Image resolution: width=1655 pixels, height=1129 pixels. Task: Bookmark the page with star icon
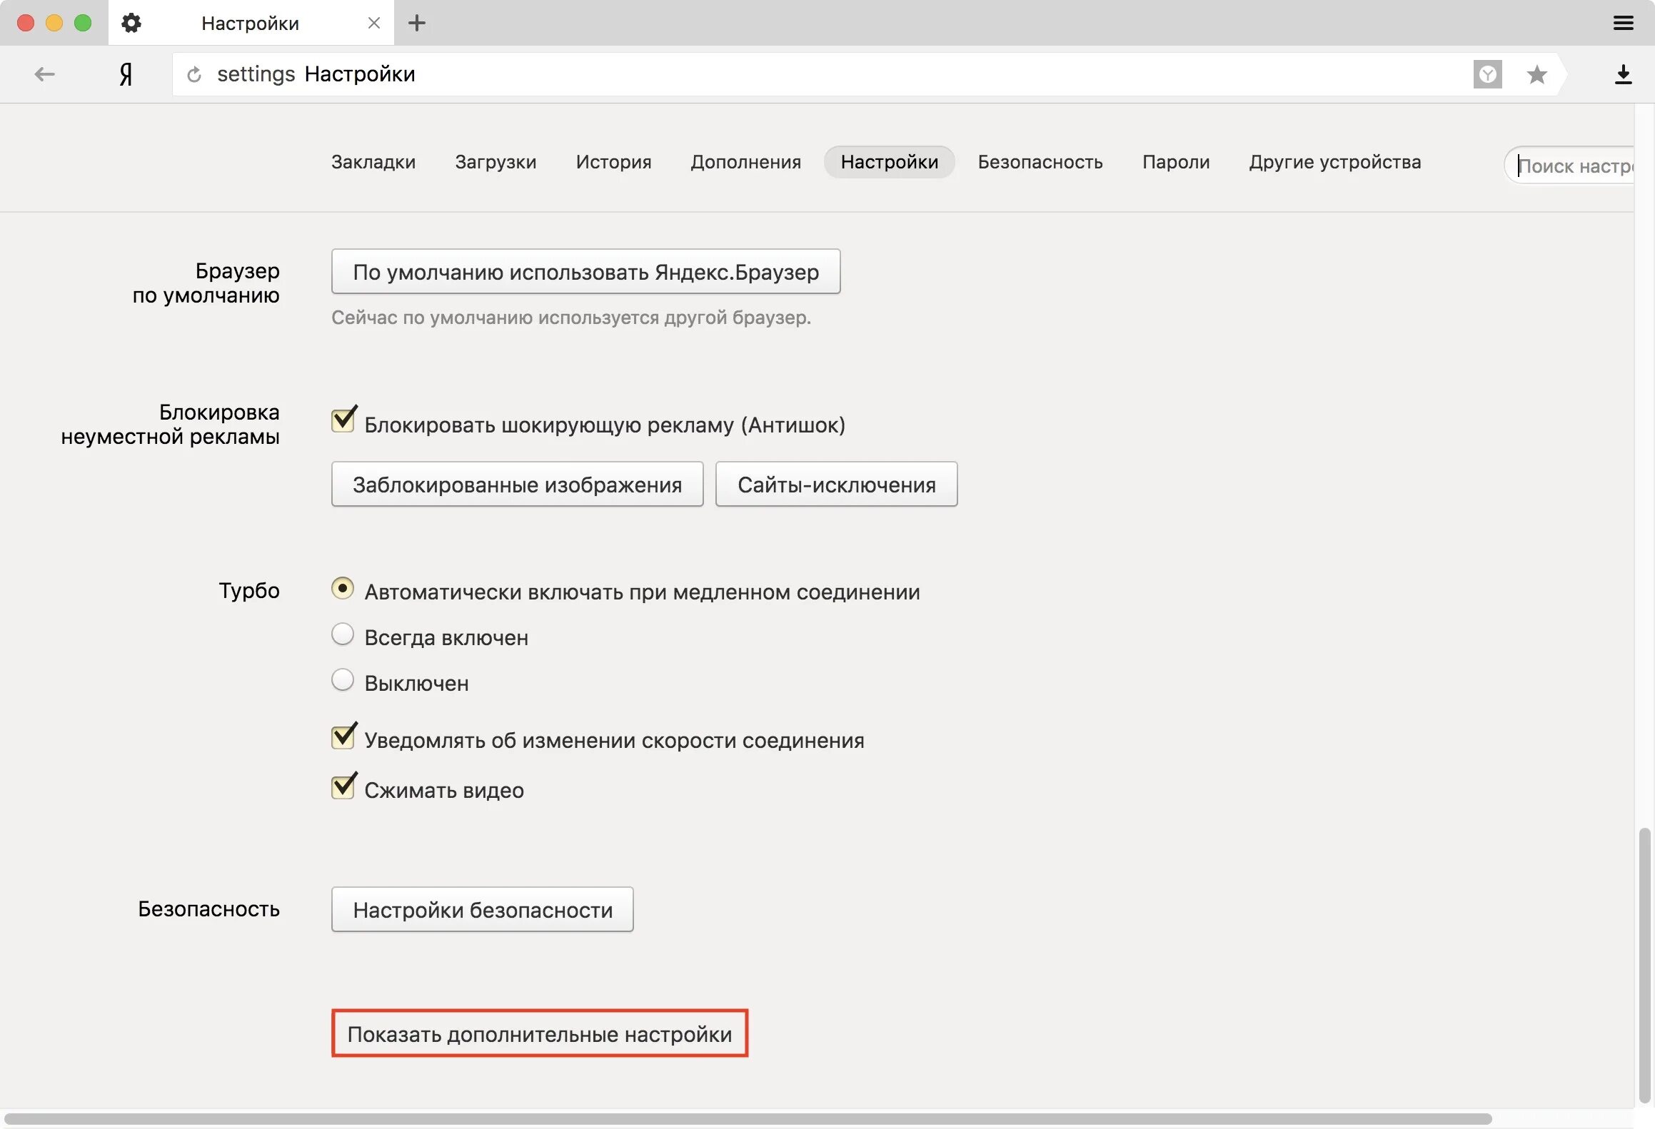click(x=1536, y=74)
